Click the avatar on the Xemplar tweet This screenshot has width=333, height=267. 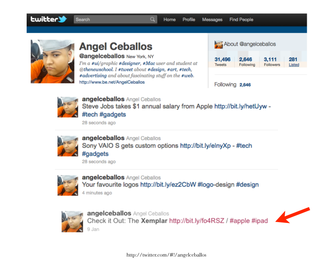coord(72,221)
